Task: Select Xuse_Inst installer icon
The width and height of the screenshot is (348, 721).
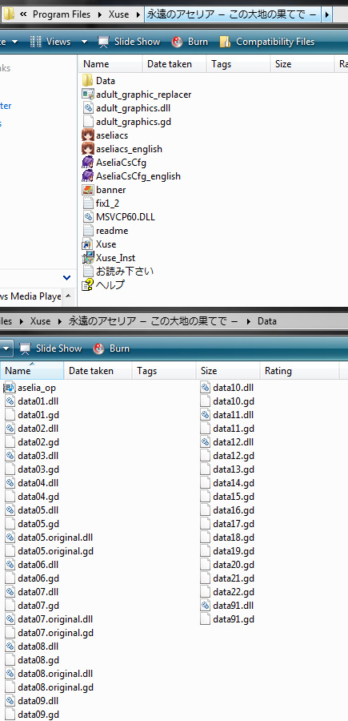Action: point(88,258)
